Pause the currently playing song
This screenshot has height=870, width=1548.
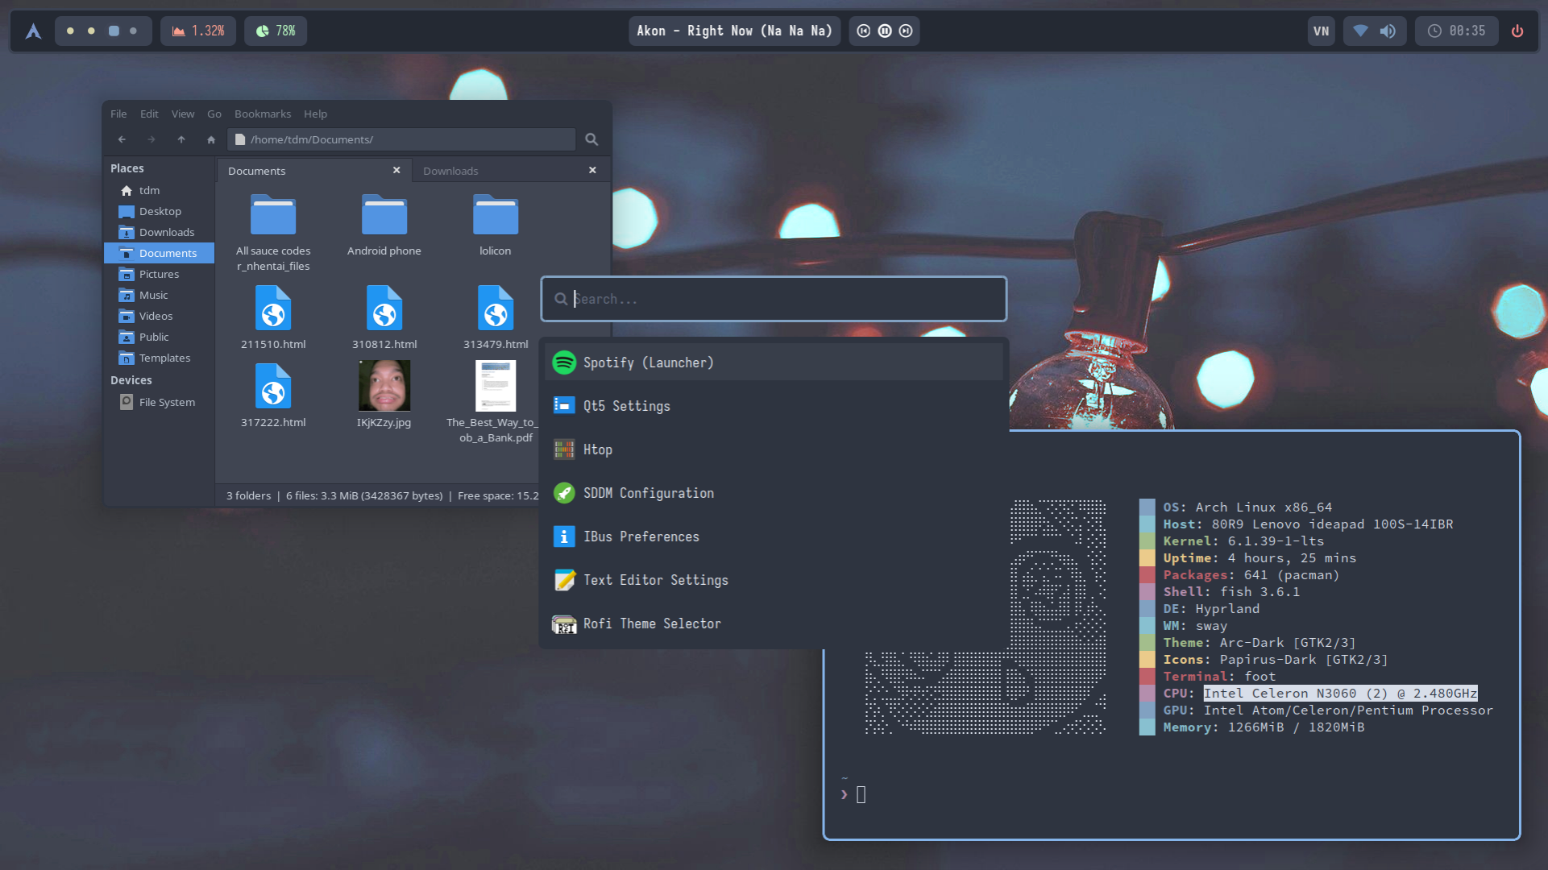[885, 31]
